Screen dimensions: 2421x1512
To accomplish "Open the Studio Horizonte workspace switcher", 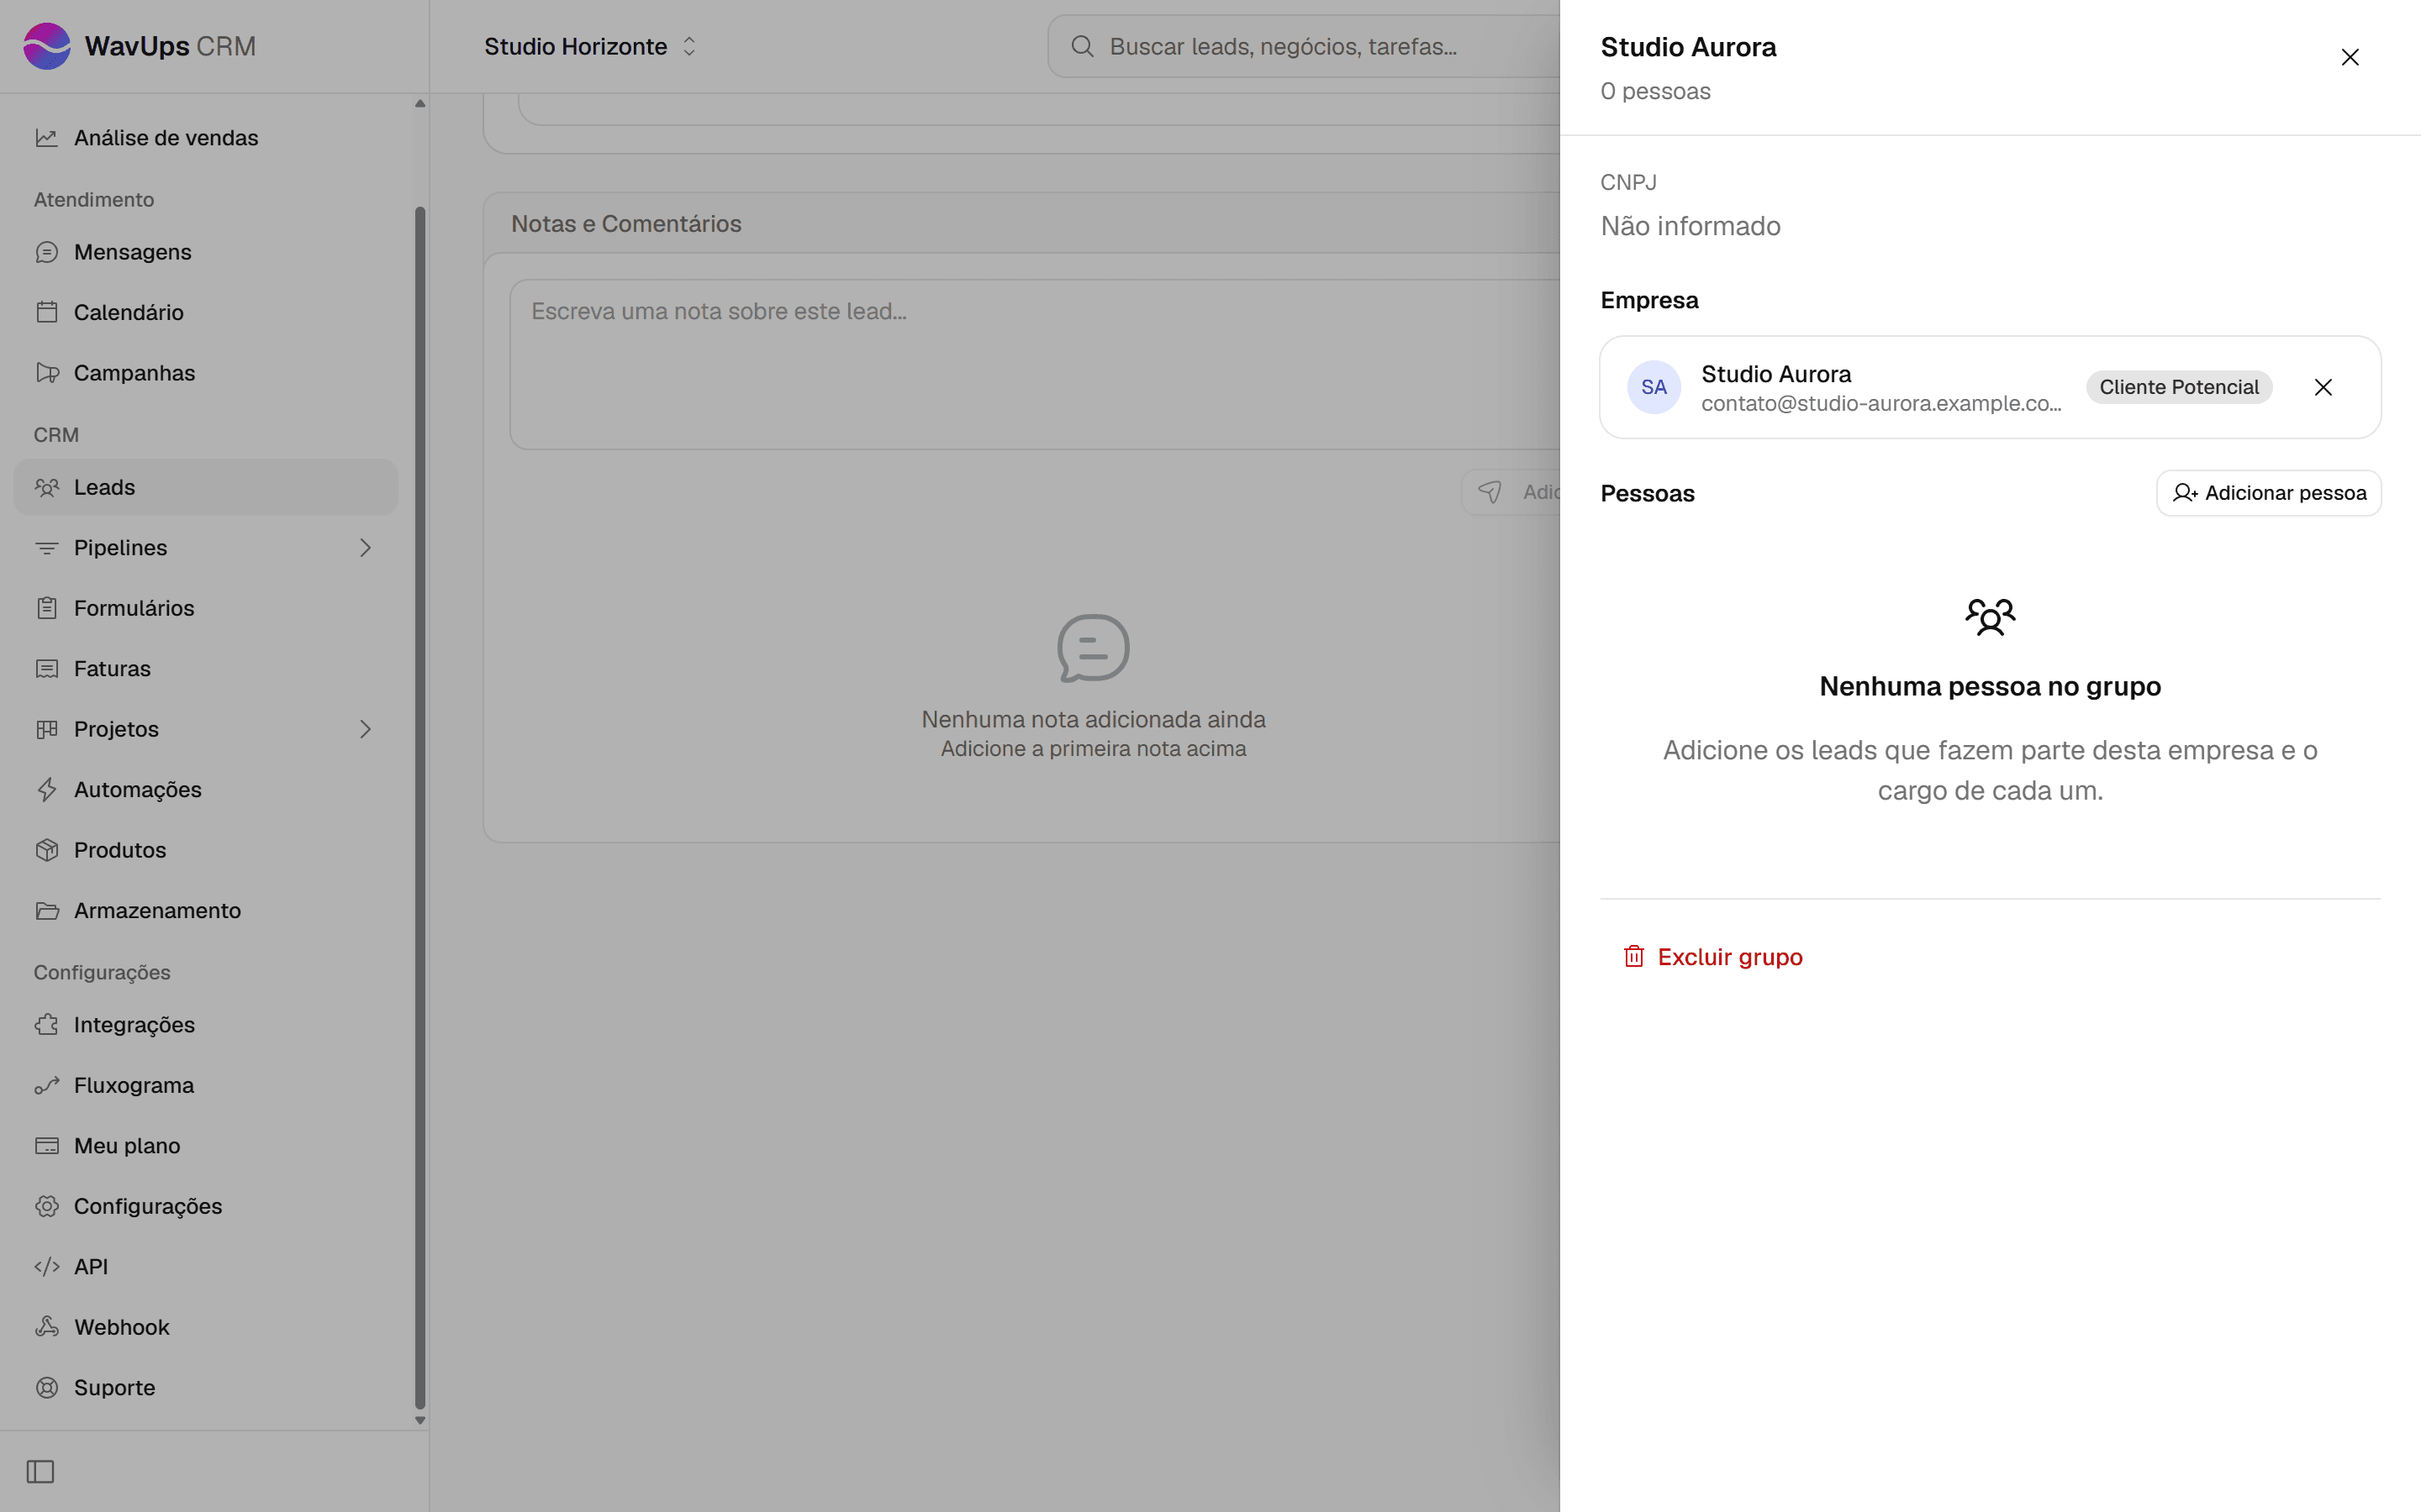I will [x=590, y=46].
